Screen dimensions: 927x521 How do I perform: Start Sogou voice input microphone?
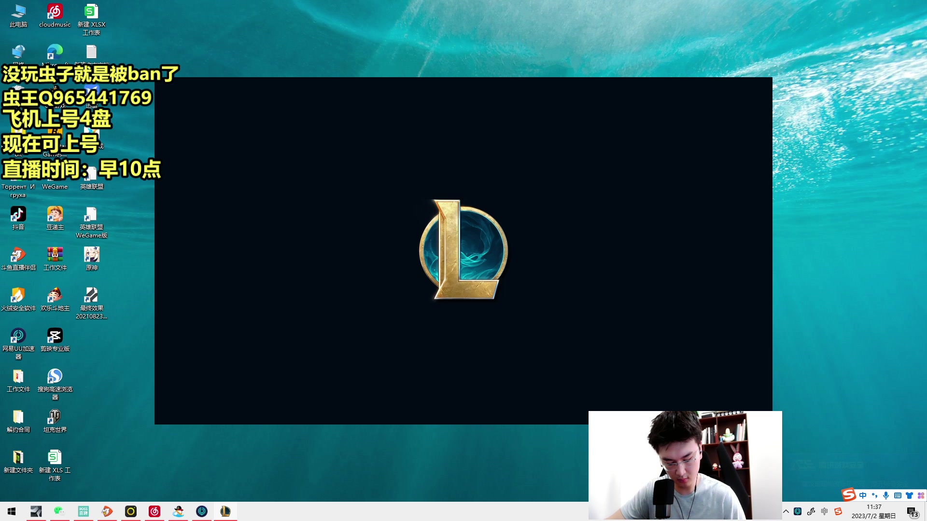click(x=886, y=495)
